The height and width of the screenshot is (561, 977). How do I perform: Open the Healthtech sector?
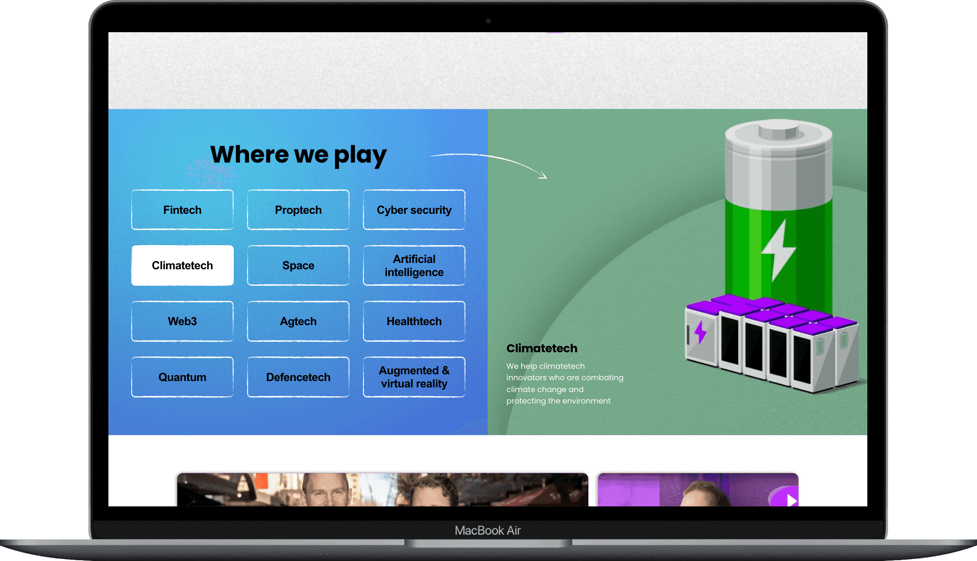coord(414,321)
